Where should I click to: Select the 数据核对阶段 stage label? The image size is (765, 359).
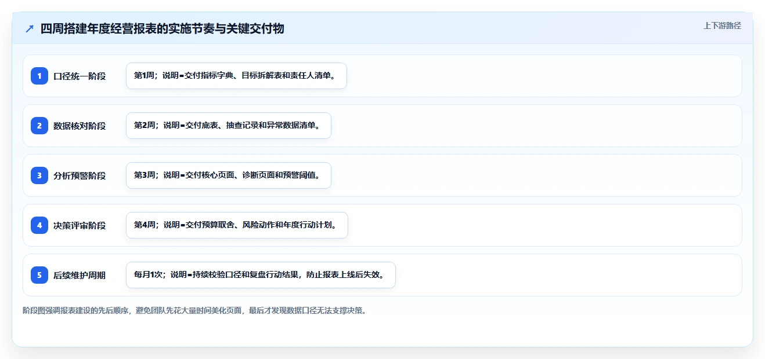point(80,126)
